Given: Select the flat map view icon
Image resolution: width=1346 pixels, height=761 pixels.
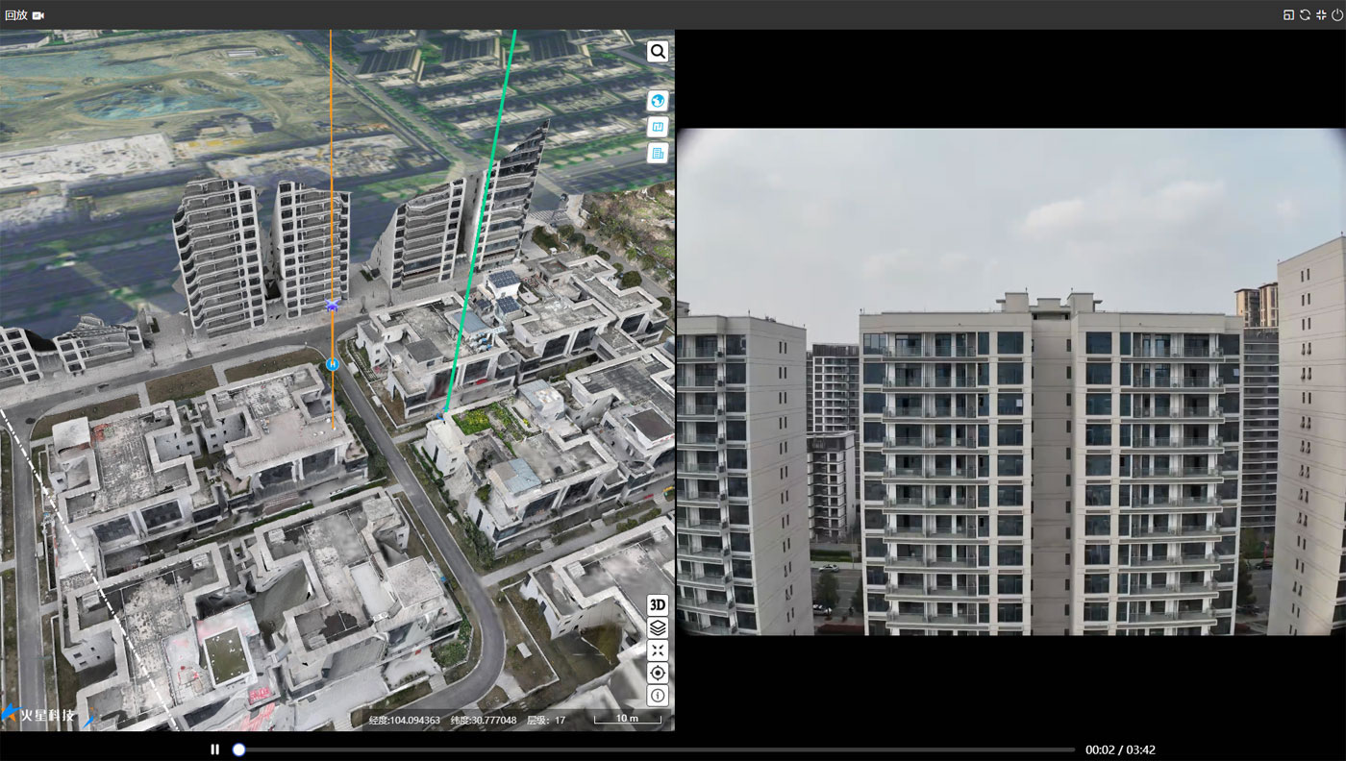Looking at the screenshot, I should pos(658,127).
